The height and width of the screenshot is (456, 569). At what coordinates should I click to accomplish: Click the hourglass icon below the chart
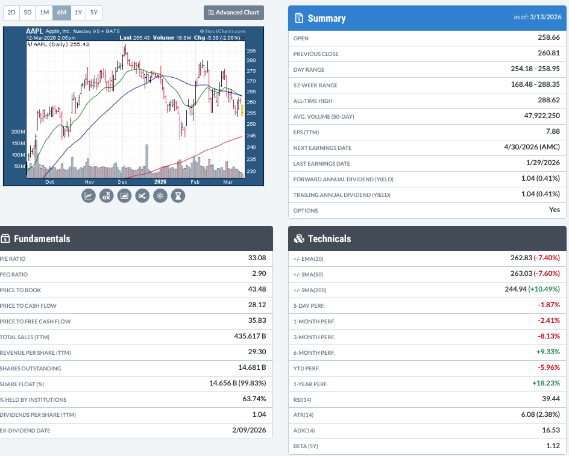point(178,196)
